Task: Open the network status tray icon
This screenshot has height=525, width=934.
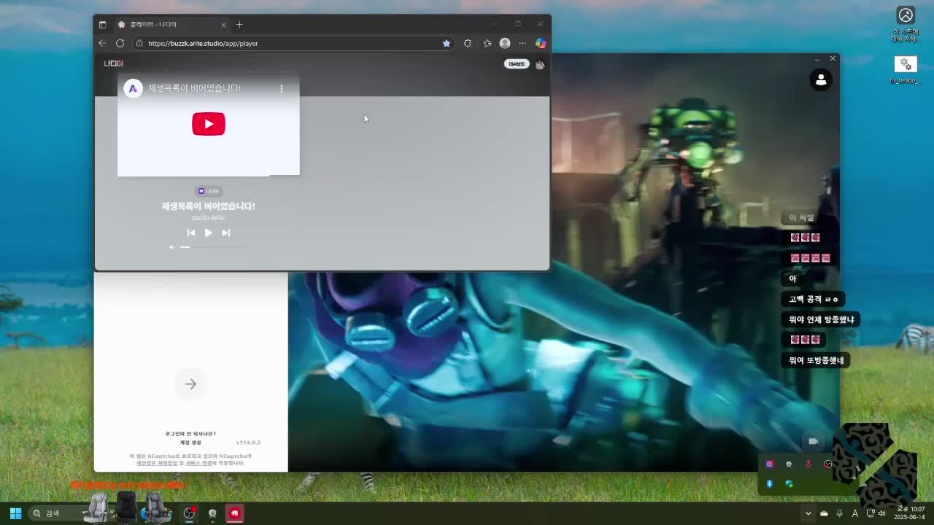Action: (x=871, y=513)
